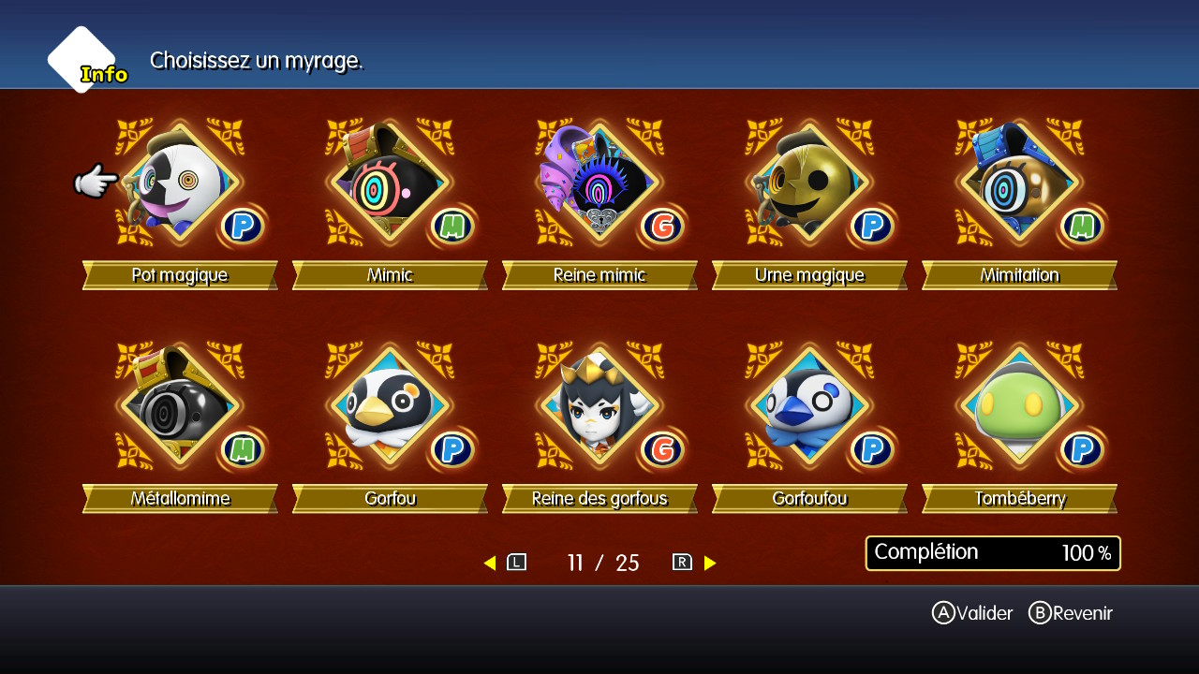Image resolution: width=1199 pixels, height=674 pixels.
Task: Select the green Tombéberry portrait
Action: point(1019,406)
